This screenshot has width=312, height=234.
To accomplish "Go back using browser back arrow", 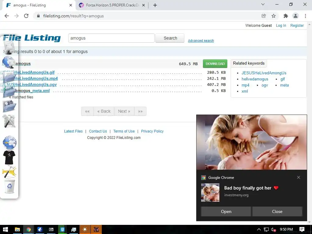I will (7, 16).
